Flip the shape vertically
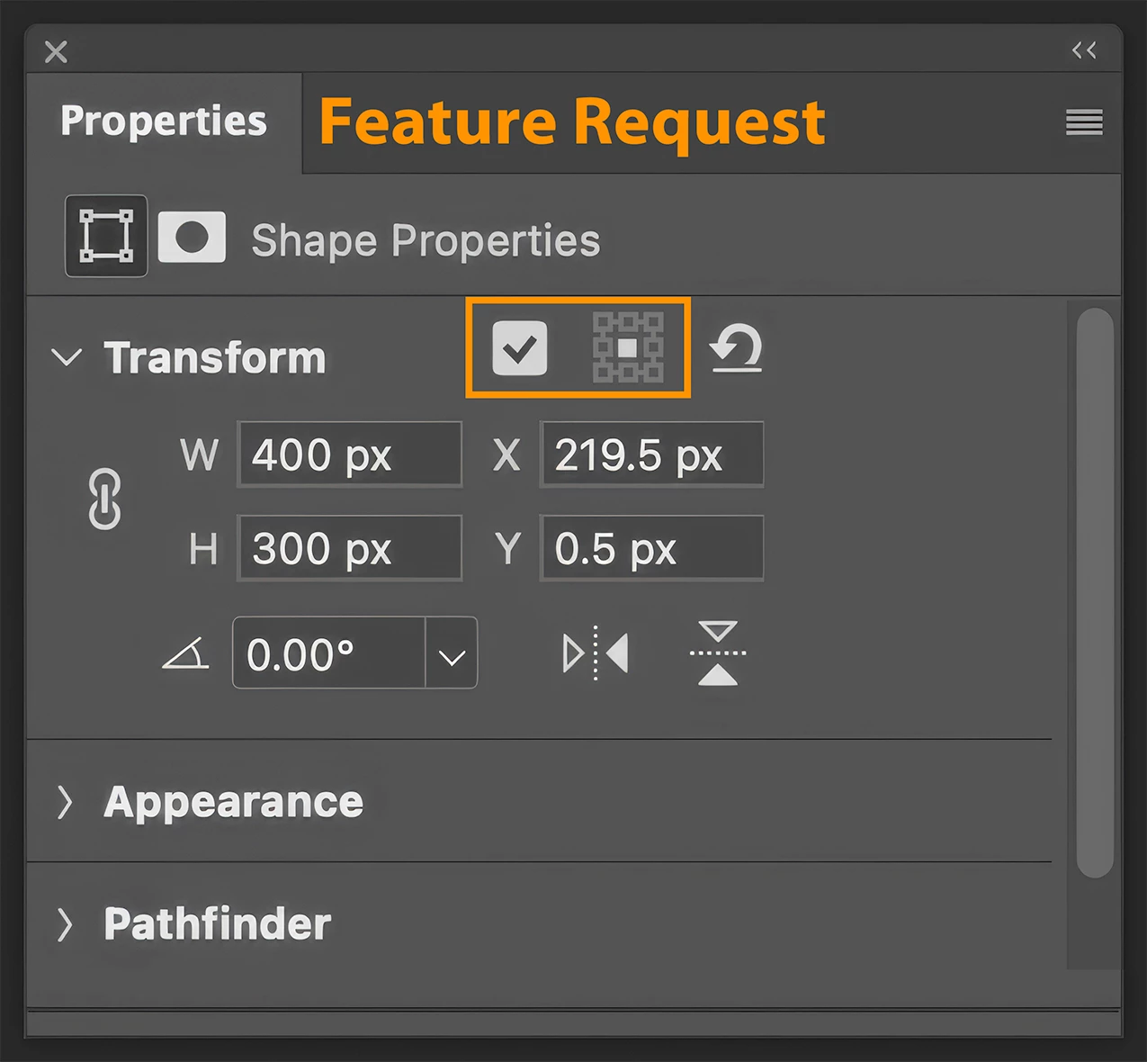This screenshot has width=1147, height=1062. [718, 653]
